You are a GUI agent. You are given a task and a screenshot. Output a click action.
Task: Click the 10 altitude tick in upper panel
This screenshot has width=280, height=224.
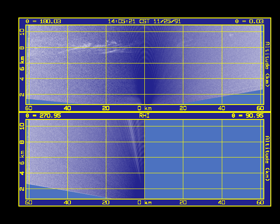[x=22, y=32]
